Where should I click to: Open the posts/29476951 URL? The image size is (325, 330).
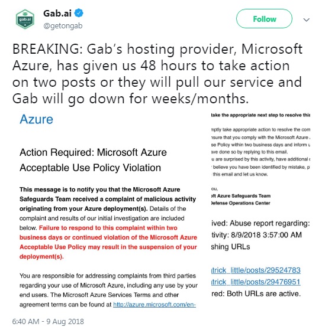256,282
